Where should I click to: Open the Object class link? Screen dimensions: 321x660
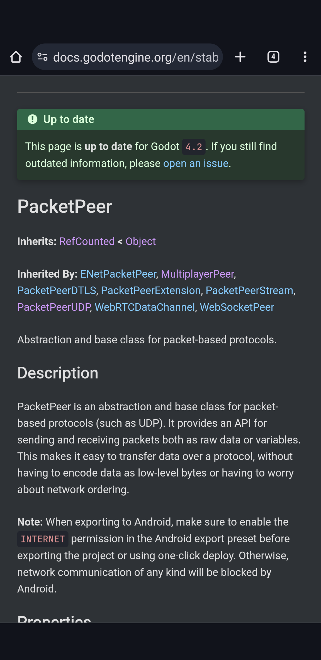click(x=140, y=241)
